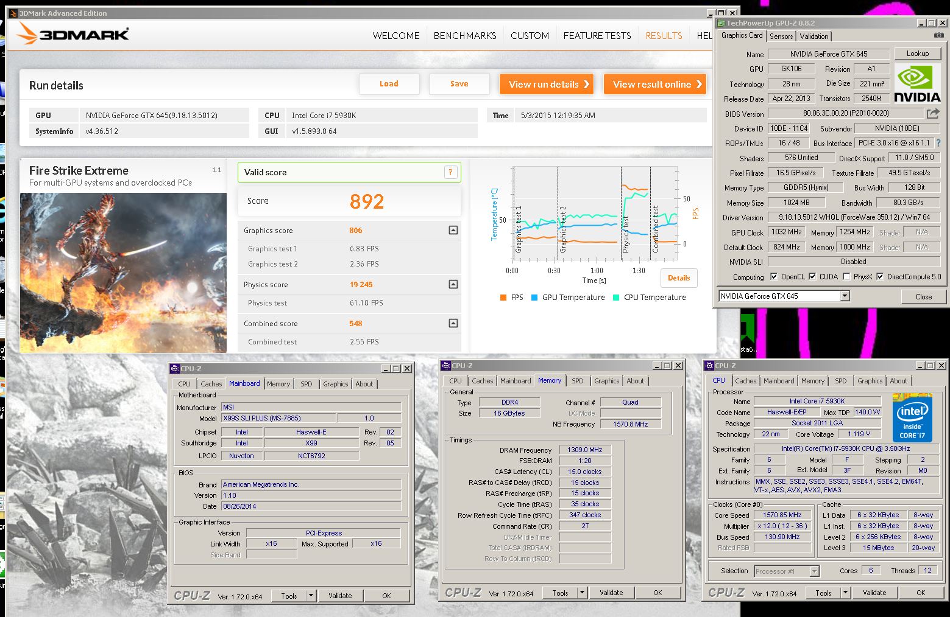Click OK in the Mainboard CPU-Z window
950x617 pixels.
(x=386, y=596)
